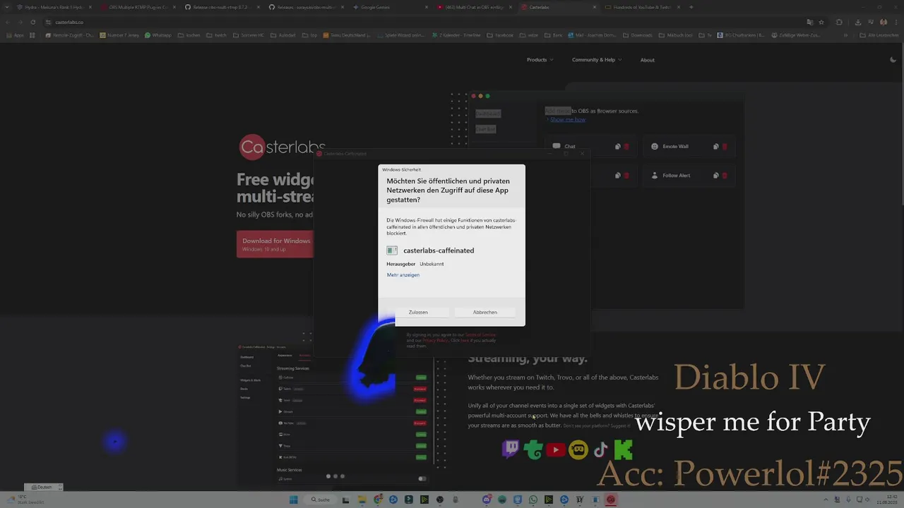
Task: Click the green Trovo platform icon
Action: 533,449
